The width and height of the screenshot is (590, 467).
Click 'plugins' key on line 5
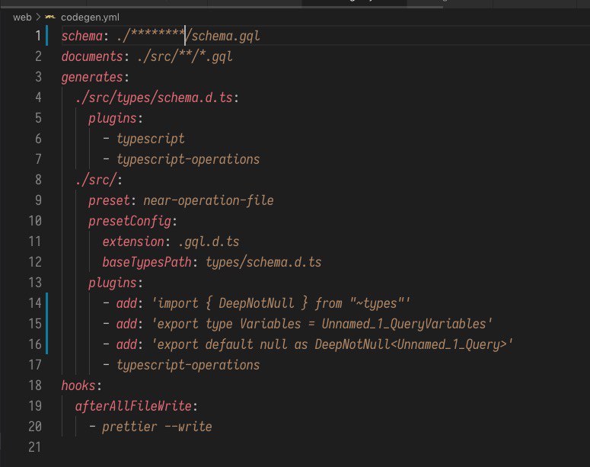pos(113,118)
